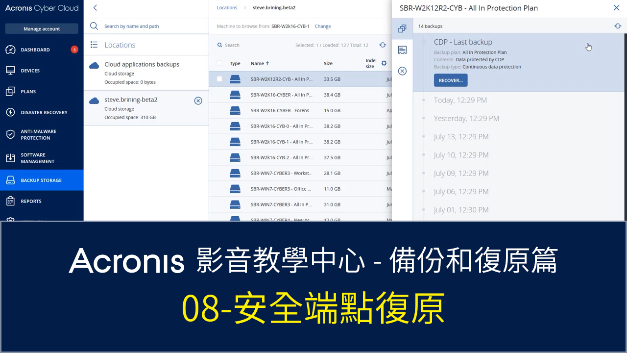
Task: Expand July 13, 12:29 PM recovery point
Action: point(461,137)
